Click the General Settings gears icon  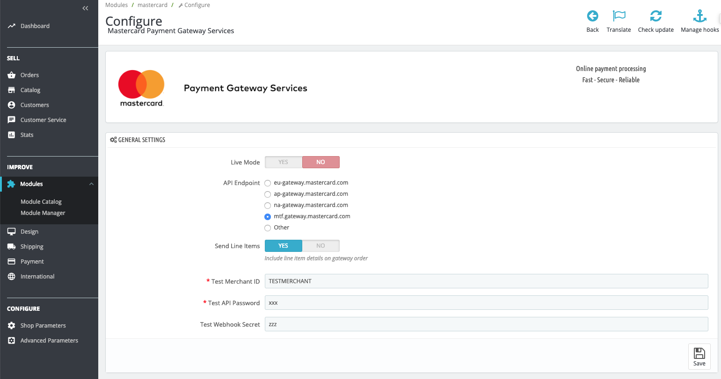(x=113, y=140)
